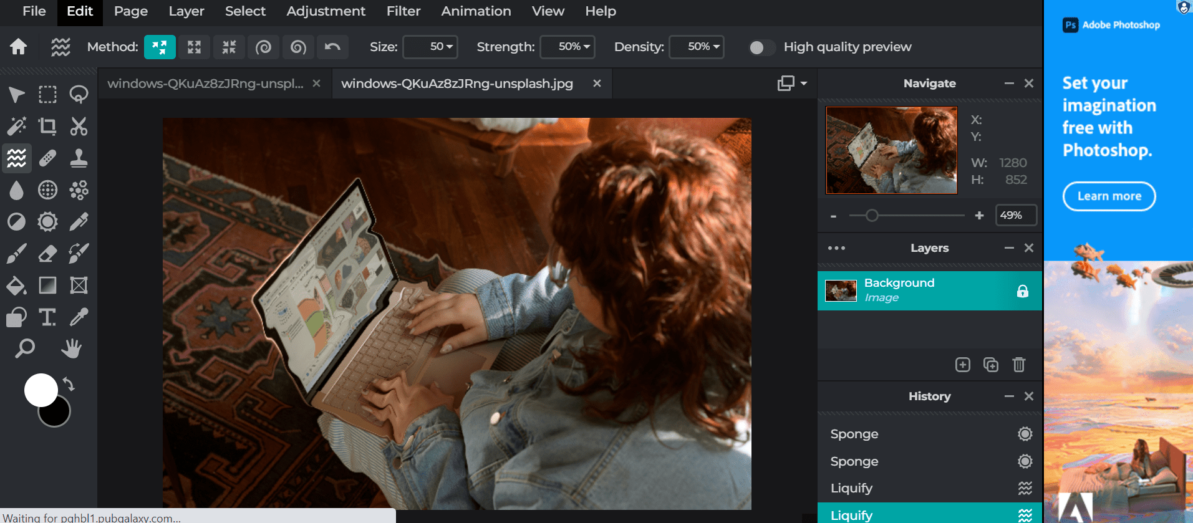Select the Crop tool
The image size is (1193, 523).
47,127
